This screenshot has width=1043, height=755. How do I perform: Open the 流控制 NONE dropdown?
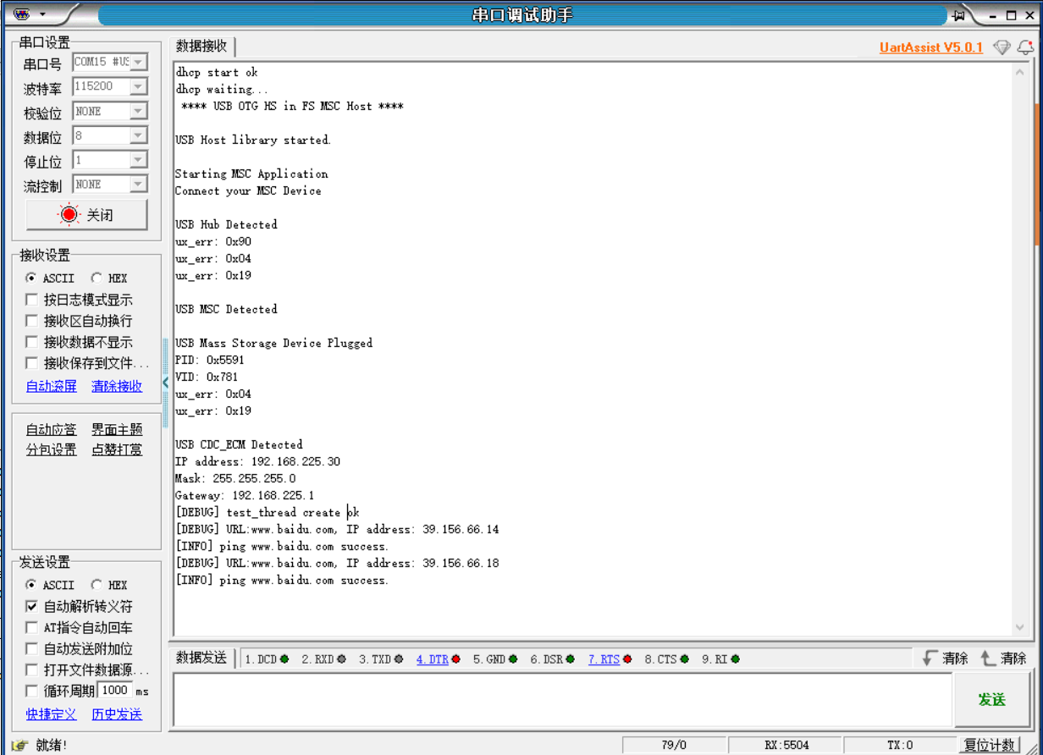pyautogui.click(x=138, y=184)
